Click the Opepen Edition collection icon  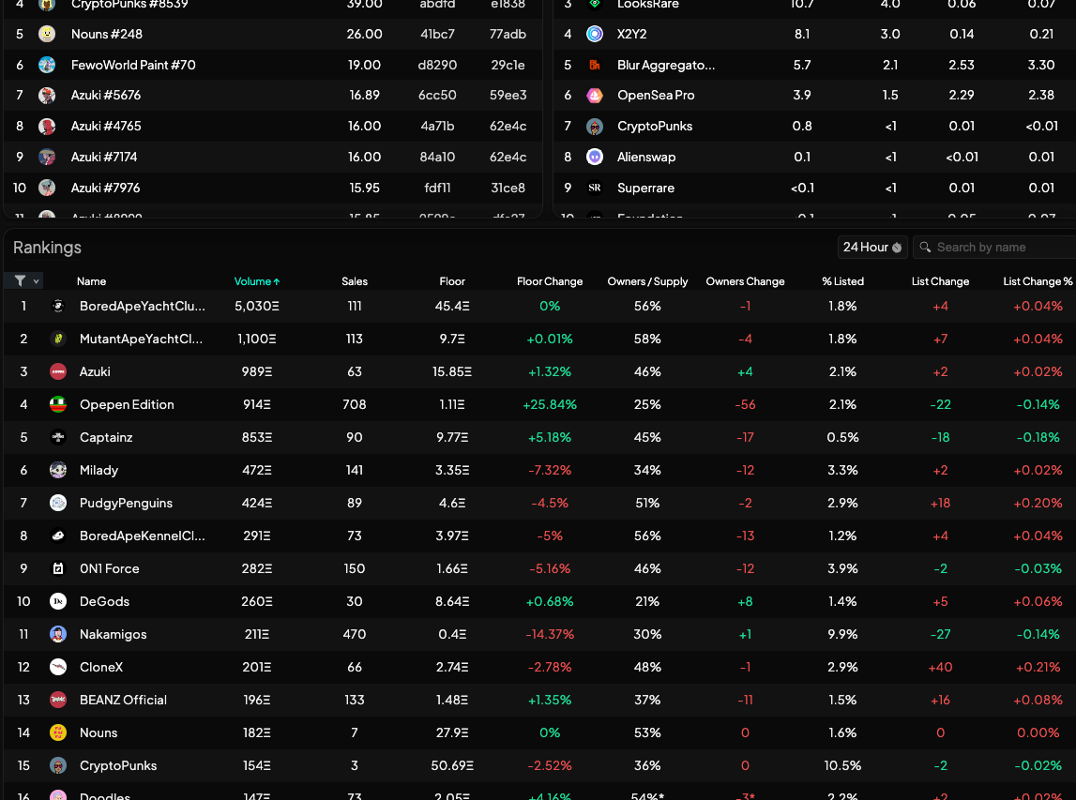pos(57,405)
